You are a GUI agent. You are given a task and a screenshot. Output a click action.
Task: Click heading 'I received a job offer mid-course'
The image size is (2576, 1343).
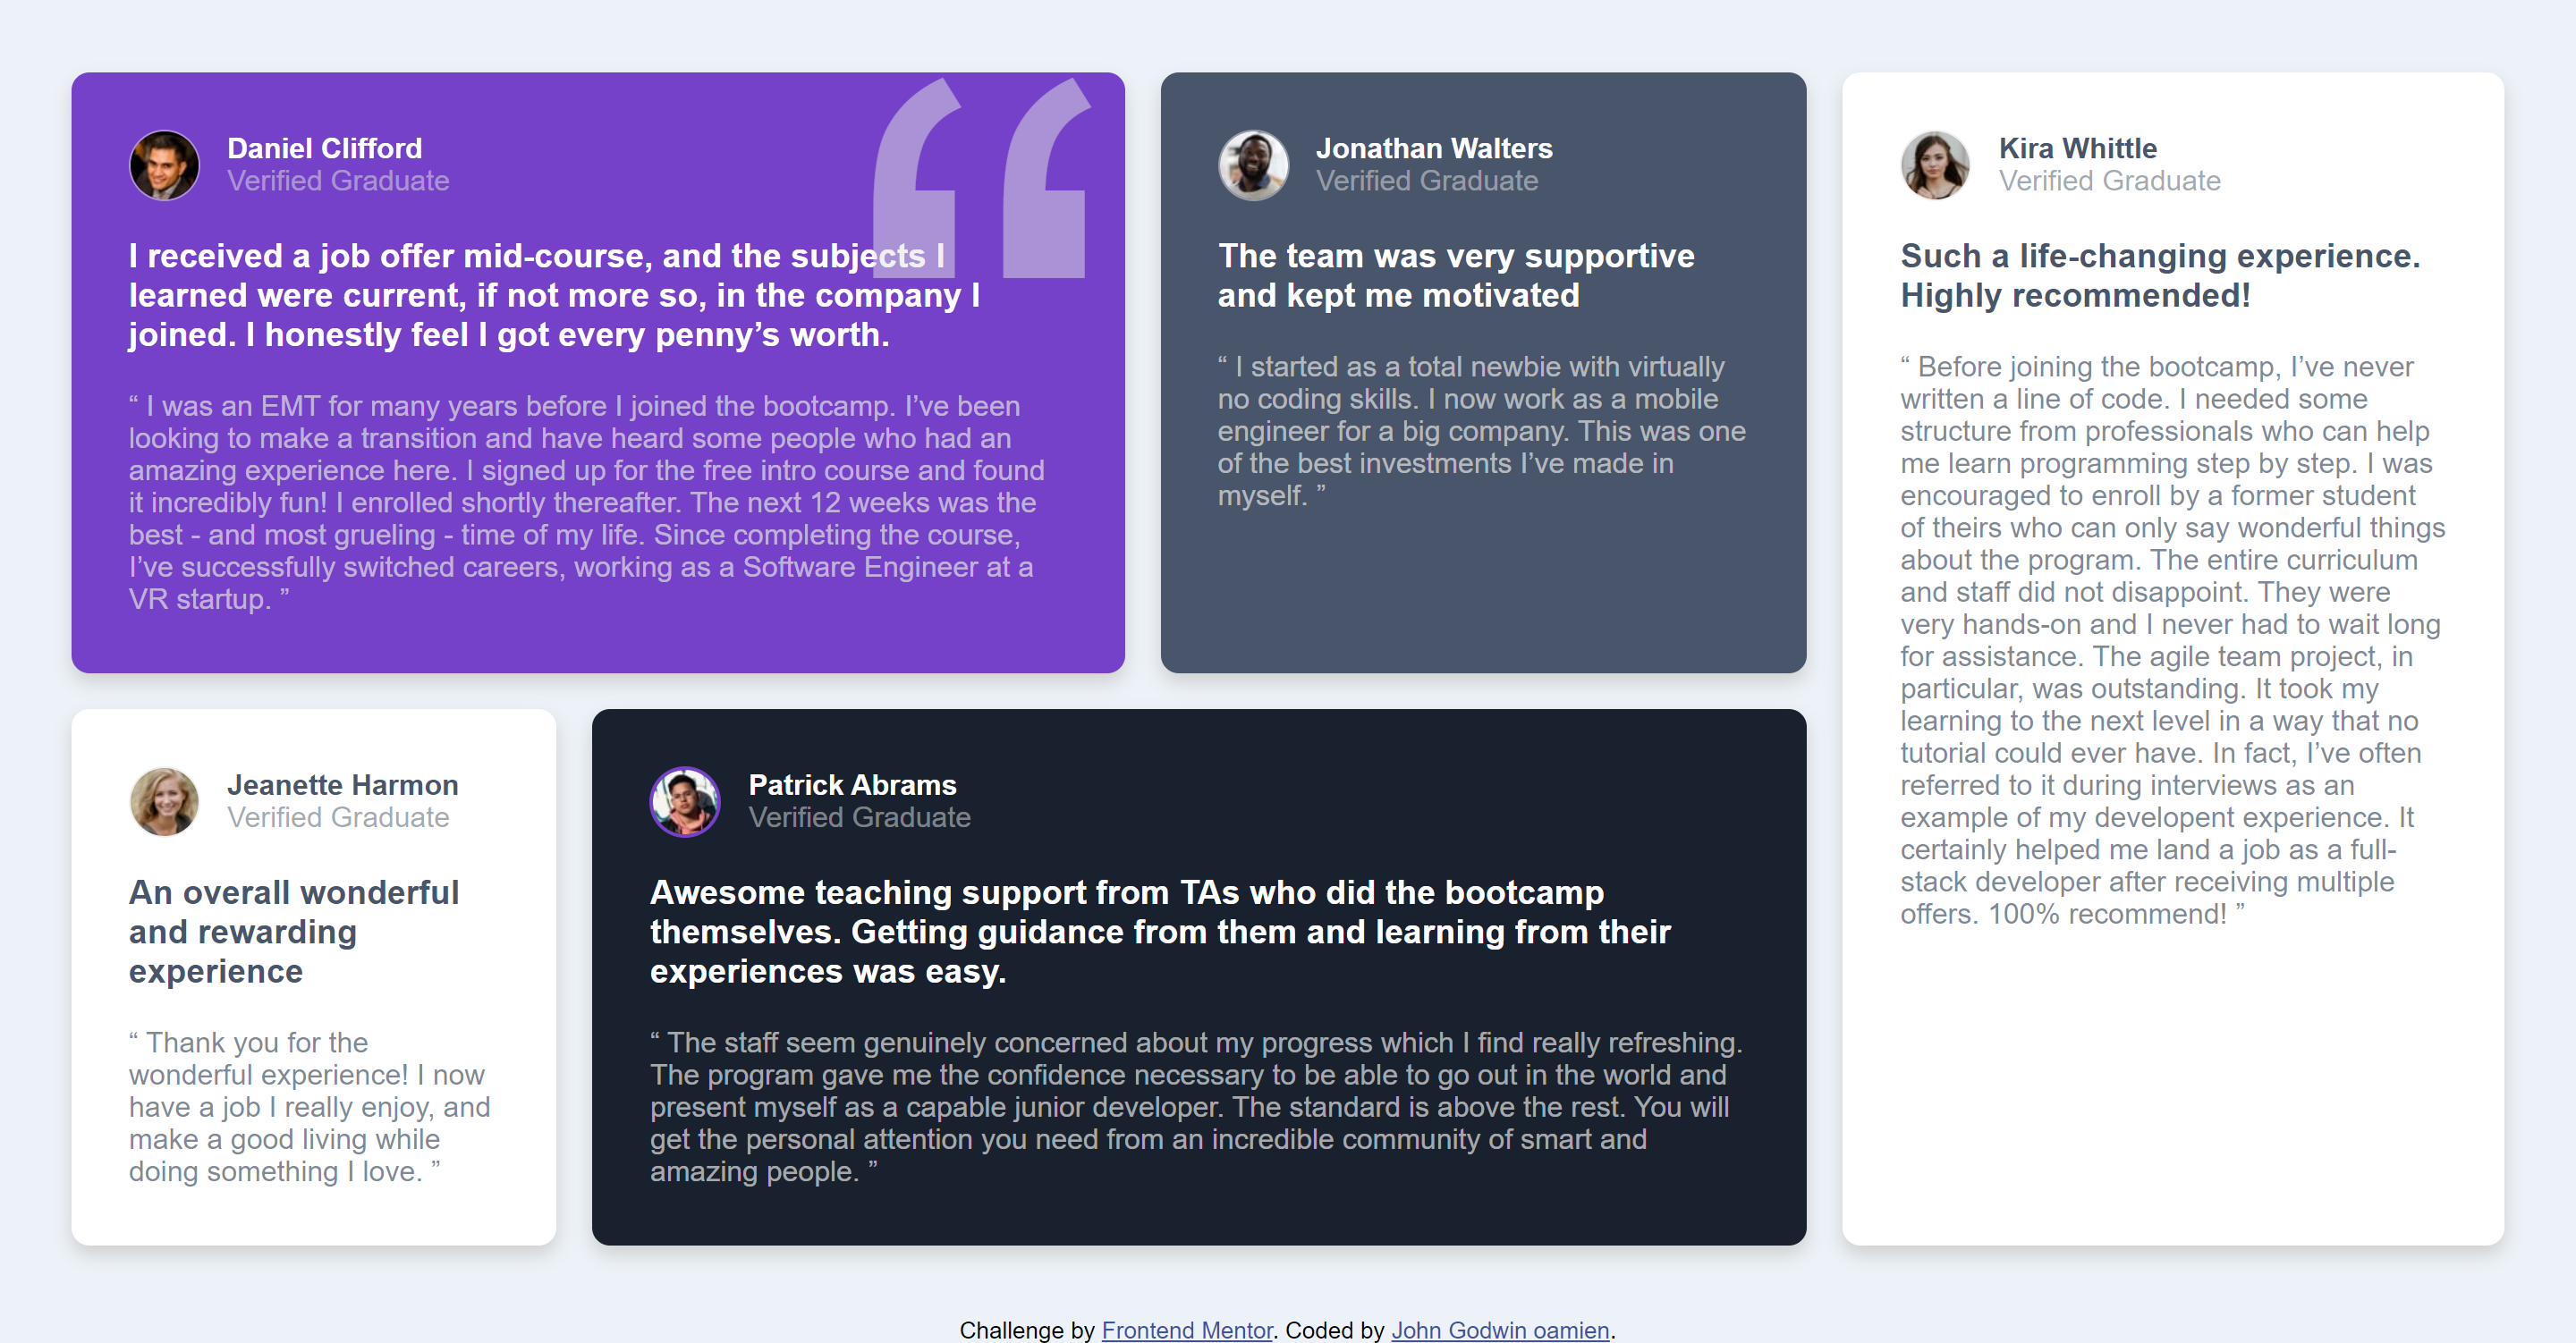(555, 295)
